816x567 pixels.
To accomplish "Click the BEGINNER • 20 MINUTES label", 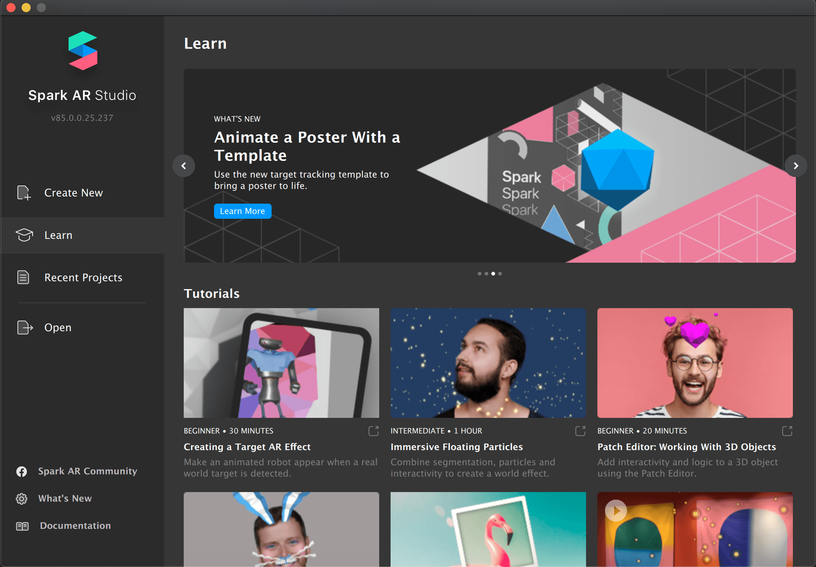I will point(642,431).
